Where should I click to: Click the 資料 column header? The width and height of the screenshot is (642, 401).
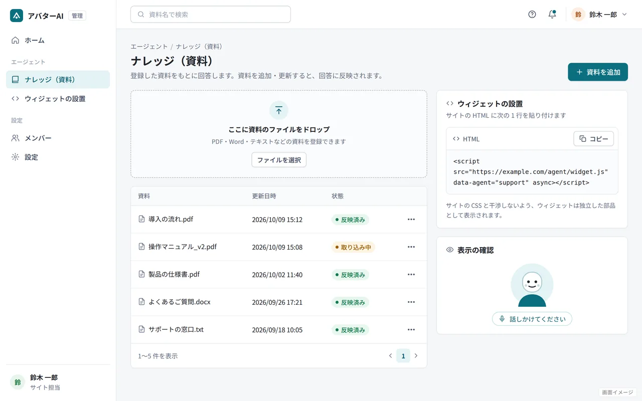(144, 196)
